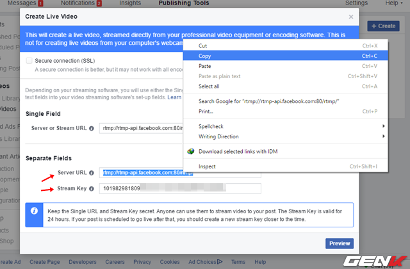Open the Messages tab
The height and width of the screenshot is (269, 410).
22,3
